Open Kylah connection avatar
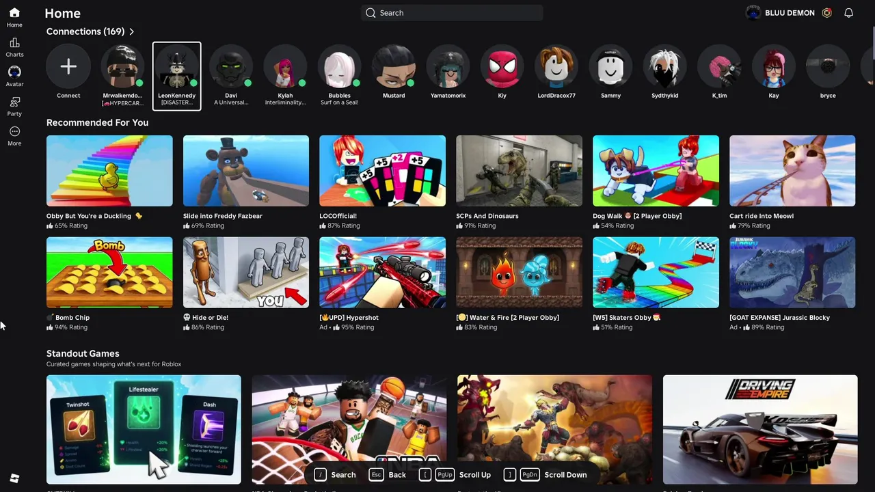The height and width of the screenshot is (492, 875). coord(285,66)
